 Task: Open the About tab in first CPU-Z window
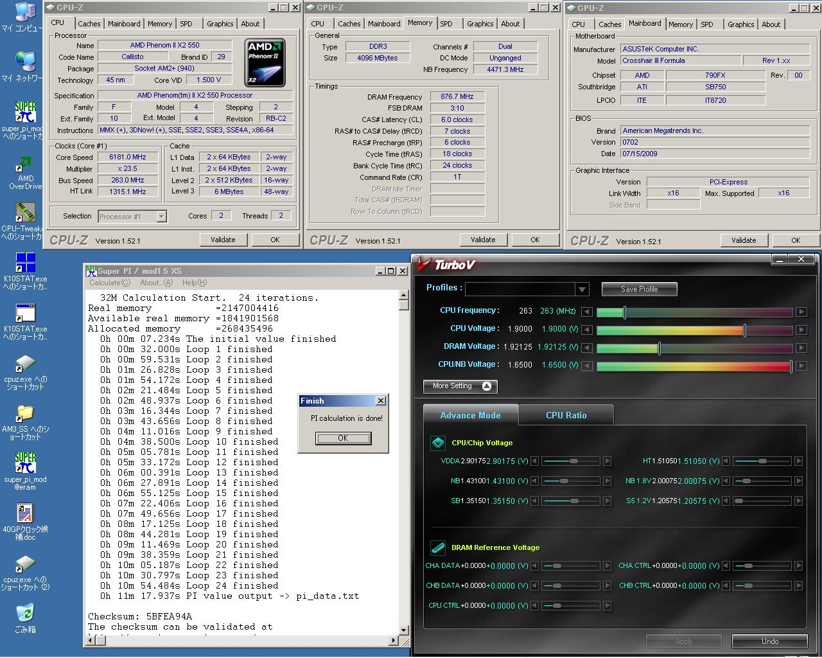click(x=250, y=24)
